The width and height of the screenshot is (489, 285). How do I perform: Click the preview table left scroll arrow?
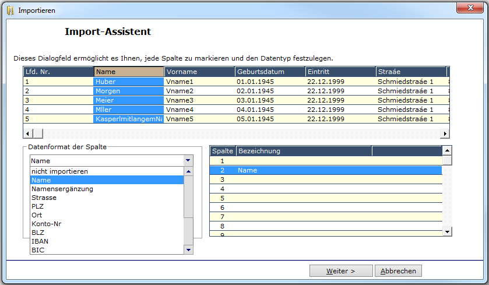(x=28, y=134)
